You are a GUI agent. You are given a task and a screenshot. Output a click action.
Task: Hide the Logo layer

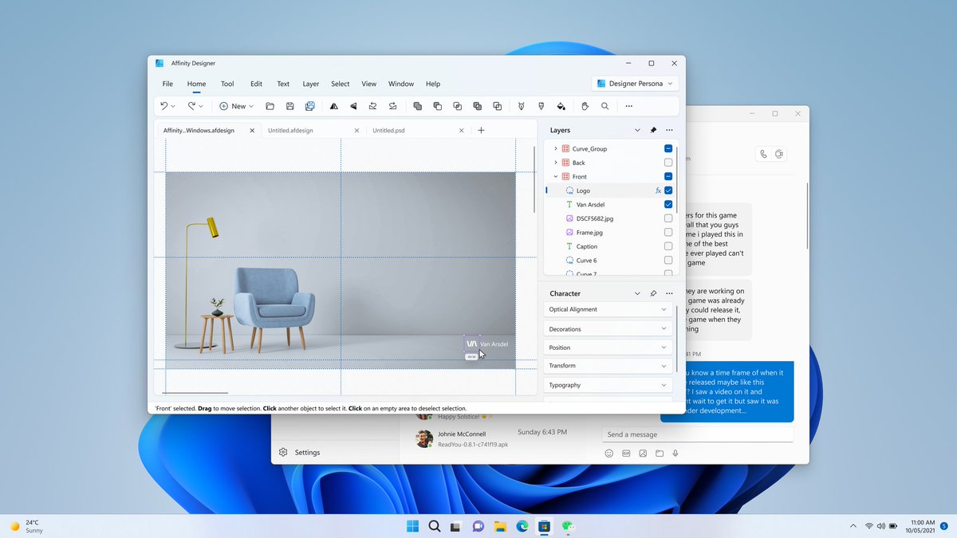pyautogui.click(x=668, y=190)
